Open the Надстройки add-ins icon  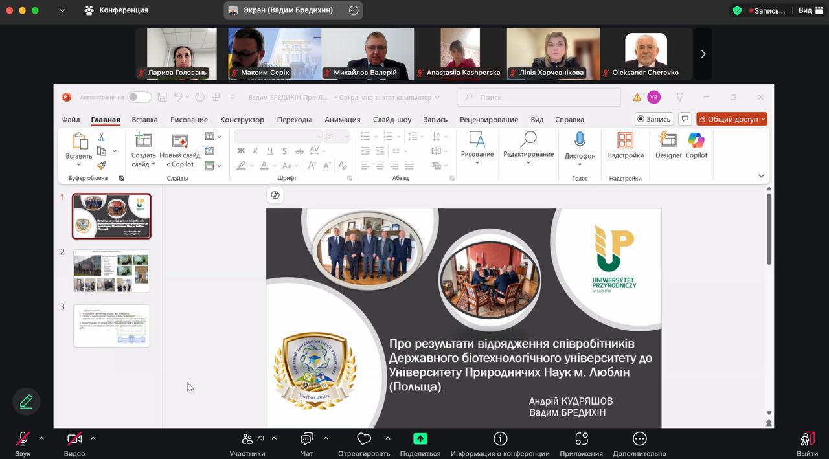[625, 140]
